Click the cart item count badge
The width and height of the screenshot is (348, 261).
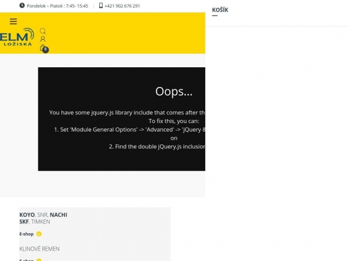[x=46, y=50]
